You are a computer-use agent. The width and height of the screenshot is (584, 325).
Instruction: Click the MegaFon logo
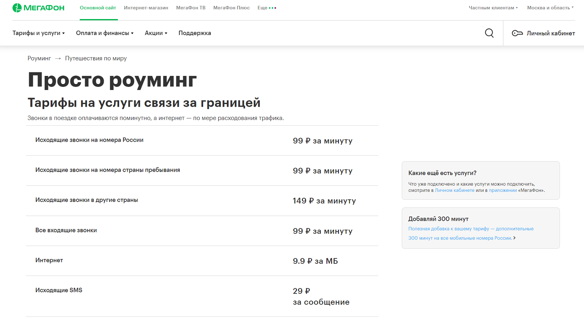click(38, 8)
